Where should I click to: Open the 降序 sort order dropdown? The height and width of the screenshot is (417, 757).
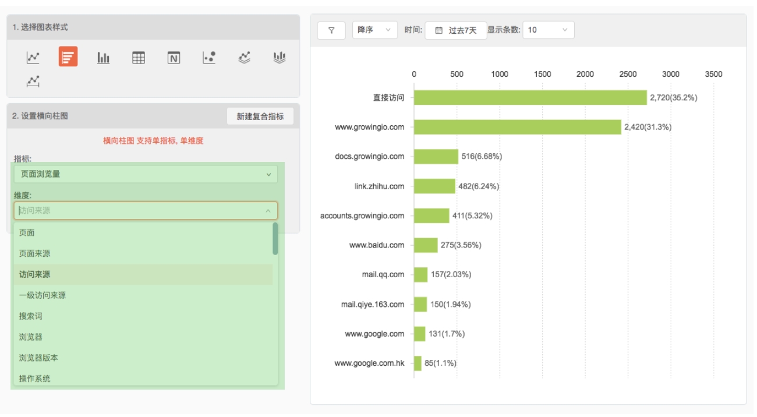[x=374, y=30]
